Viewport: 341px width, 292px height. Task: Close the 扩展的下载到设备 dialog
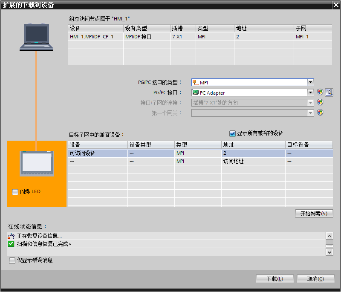[x=336, y=5]
